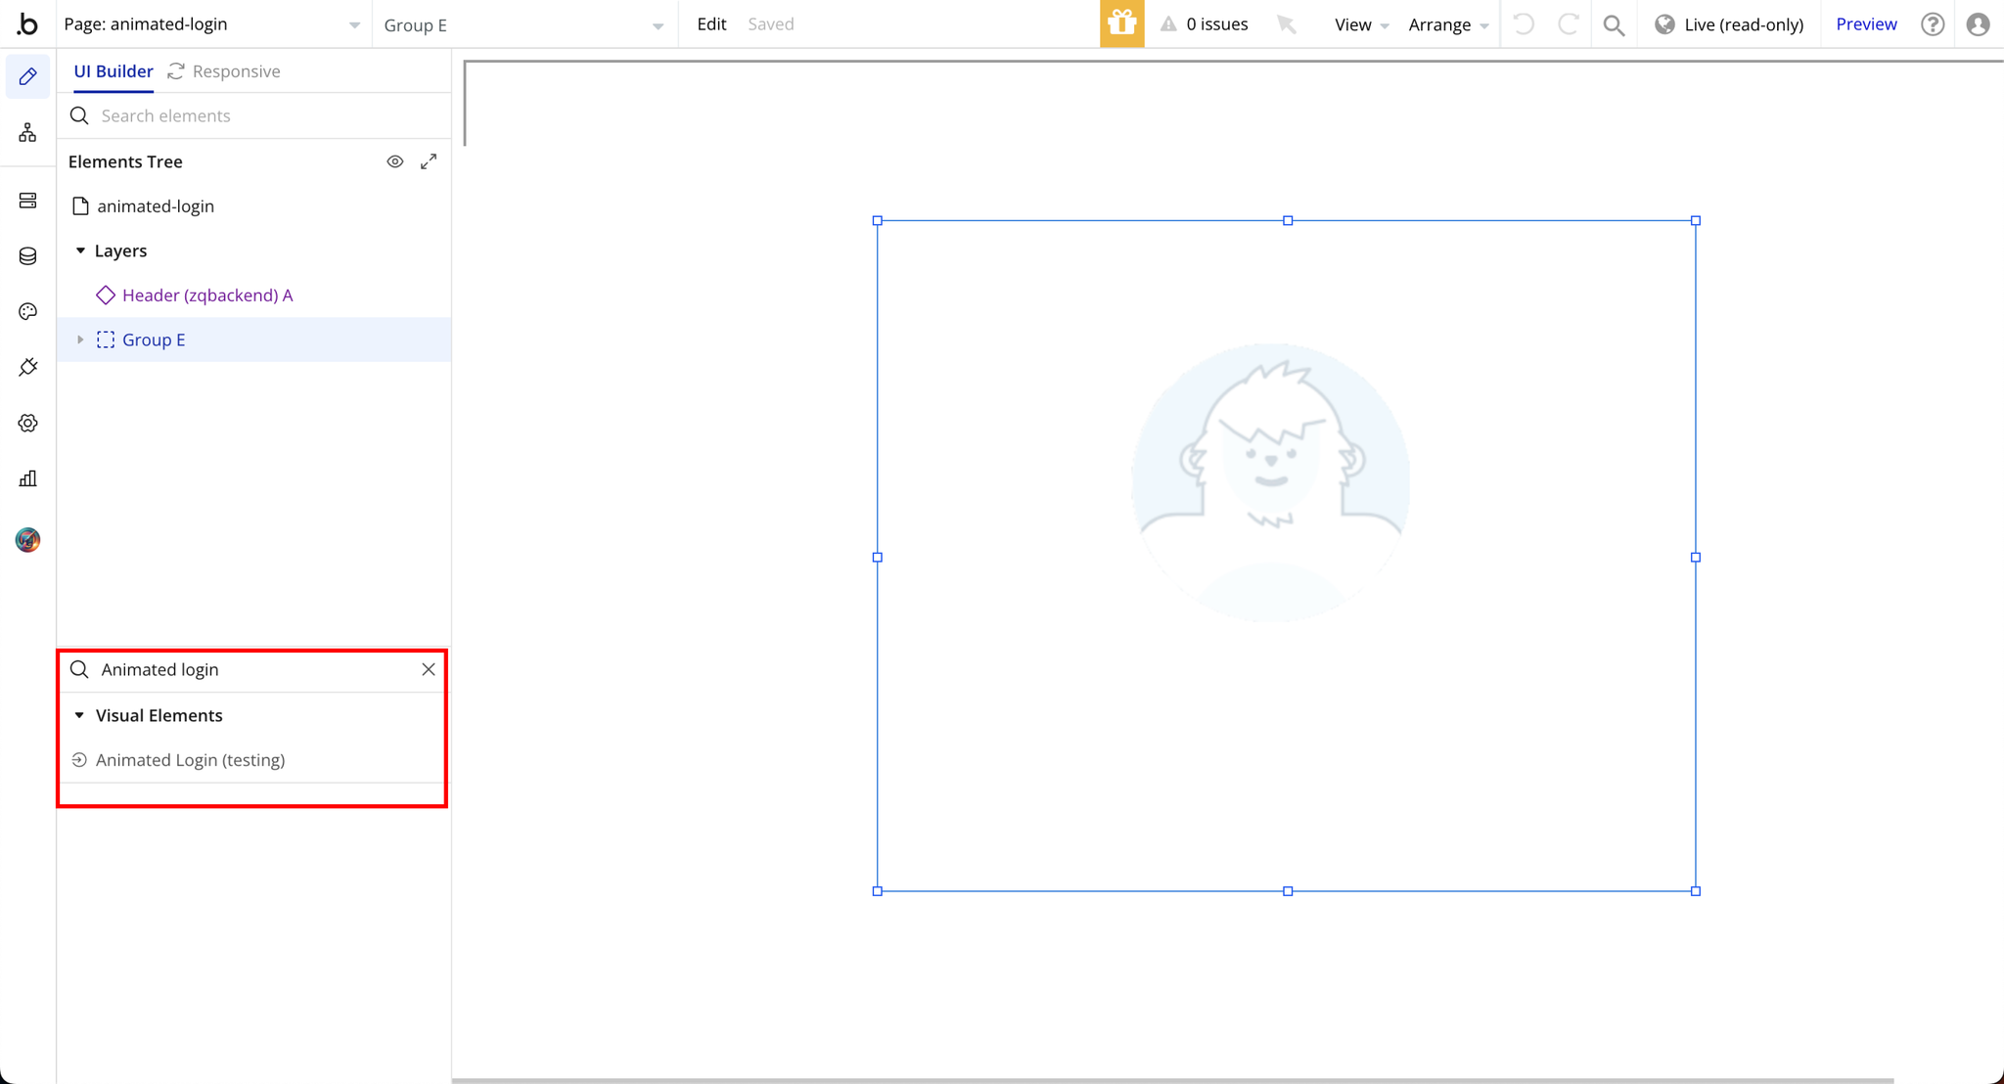The width and height of the screenshot is (2004, 1084).
Task: Click Preview button in top toolbar
Action: point(1864,24)
